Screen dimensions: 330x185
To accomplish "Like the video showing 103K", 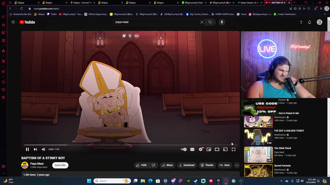I will coord(141,165).
